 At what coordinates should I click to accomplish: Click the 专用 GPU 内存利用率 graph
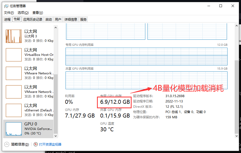(146, 56)
